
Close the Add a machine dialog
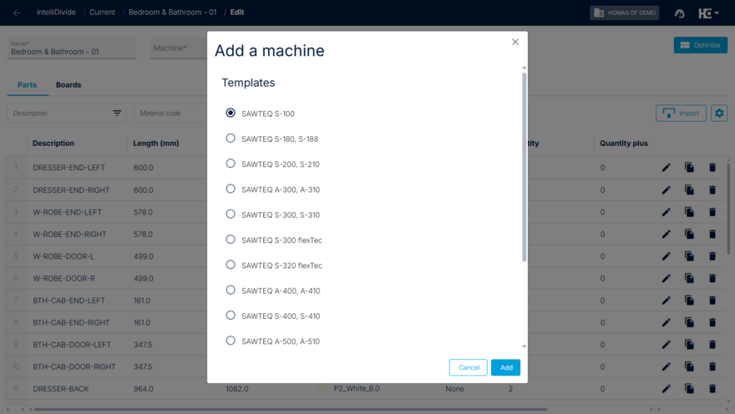[515, 42]
